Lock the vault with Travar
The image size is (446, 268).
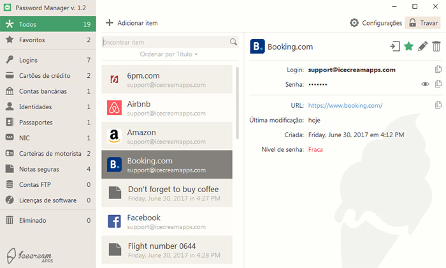tap(423, 23)
